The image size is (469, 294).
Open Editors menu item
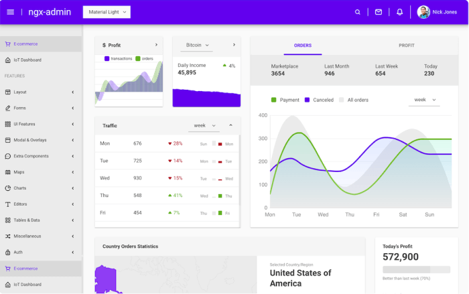tap(41, 204)
